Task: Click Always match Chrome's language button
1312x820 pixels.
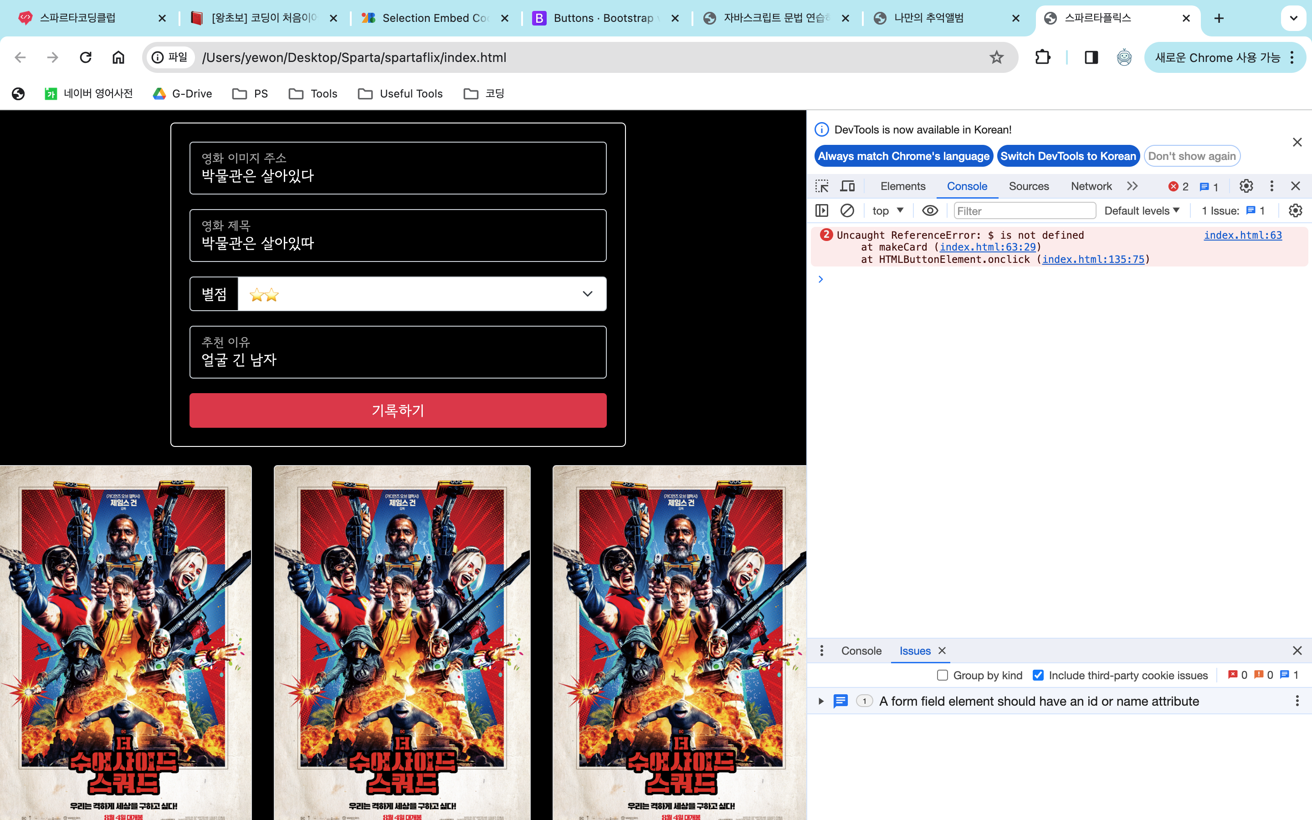Action: 904,156
